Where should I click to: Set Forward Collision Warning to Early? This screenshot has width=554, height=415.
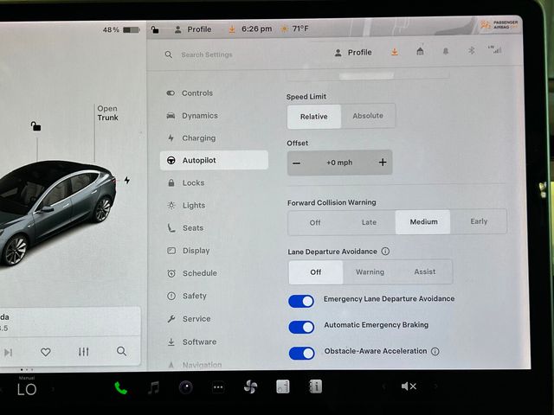(x=479, y=221)
